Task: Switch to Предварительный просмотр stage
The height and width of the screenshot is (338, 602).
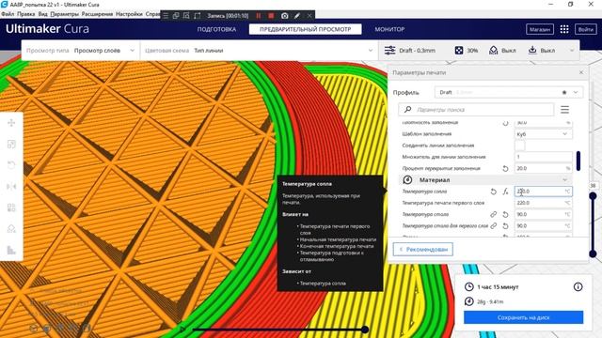Action: tap(305, 29)
